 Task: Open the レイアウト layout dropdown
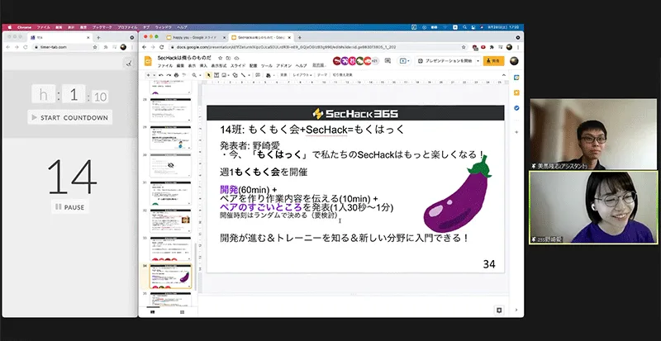302,75
